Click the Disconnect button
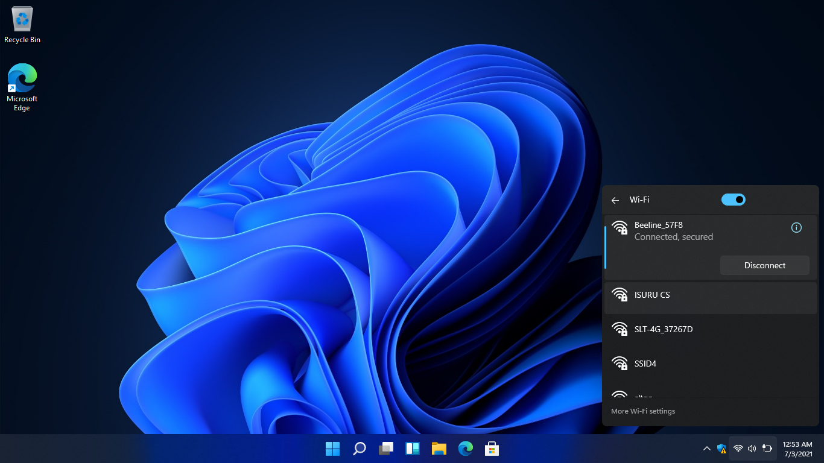824x463 pixels. pos(765,265)
